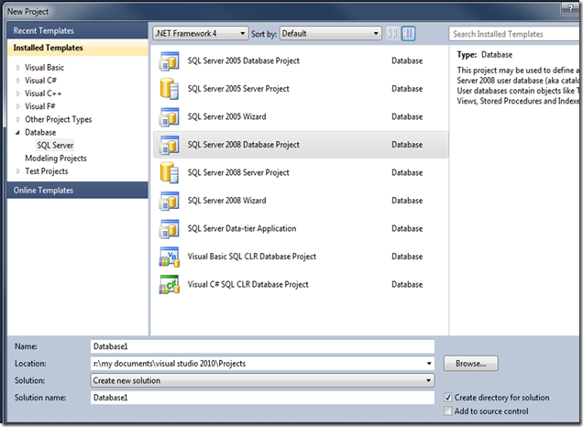Open the dialog help question mark
Screen dimensions: 583x427
[570, 8]
